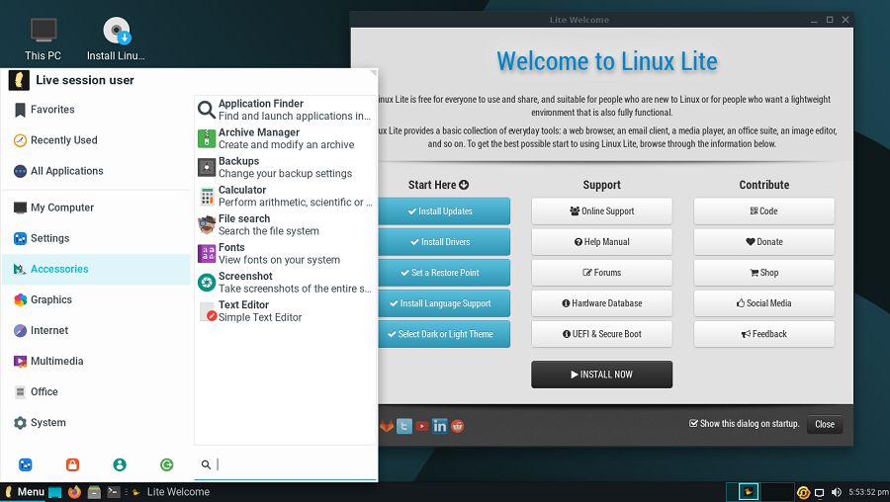890x502 pixels.
Task: Open the LinkedIn link in Lite Welcome
Action: (440, 426)
